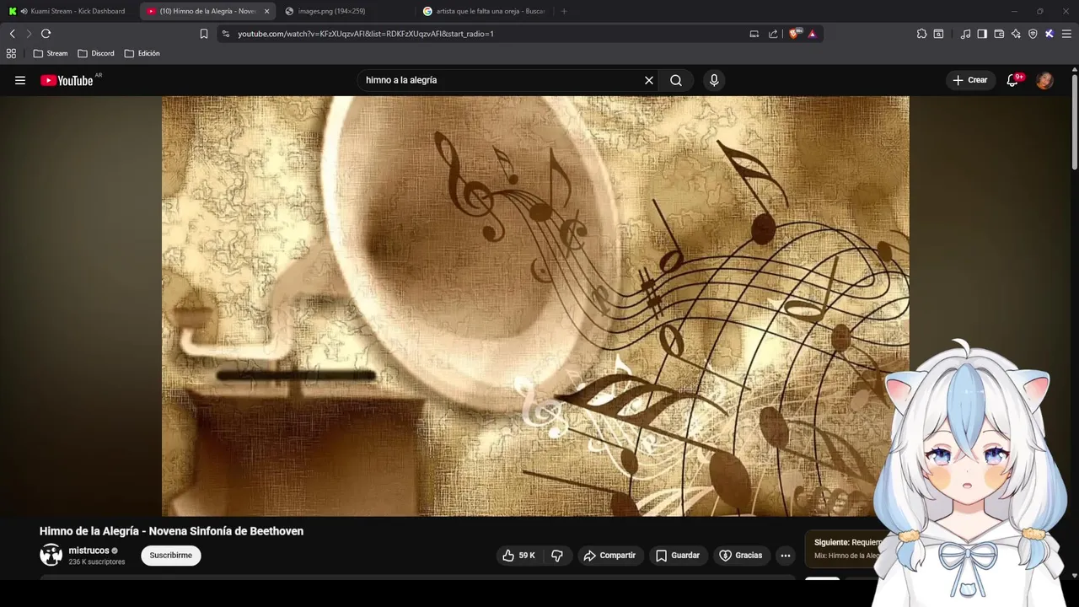
Task: Click the page vertical scrollbar
Action: tap(1074, 122)
